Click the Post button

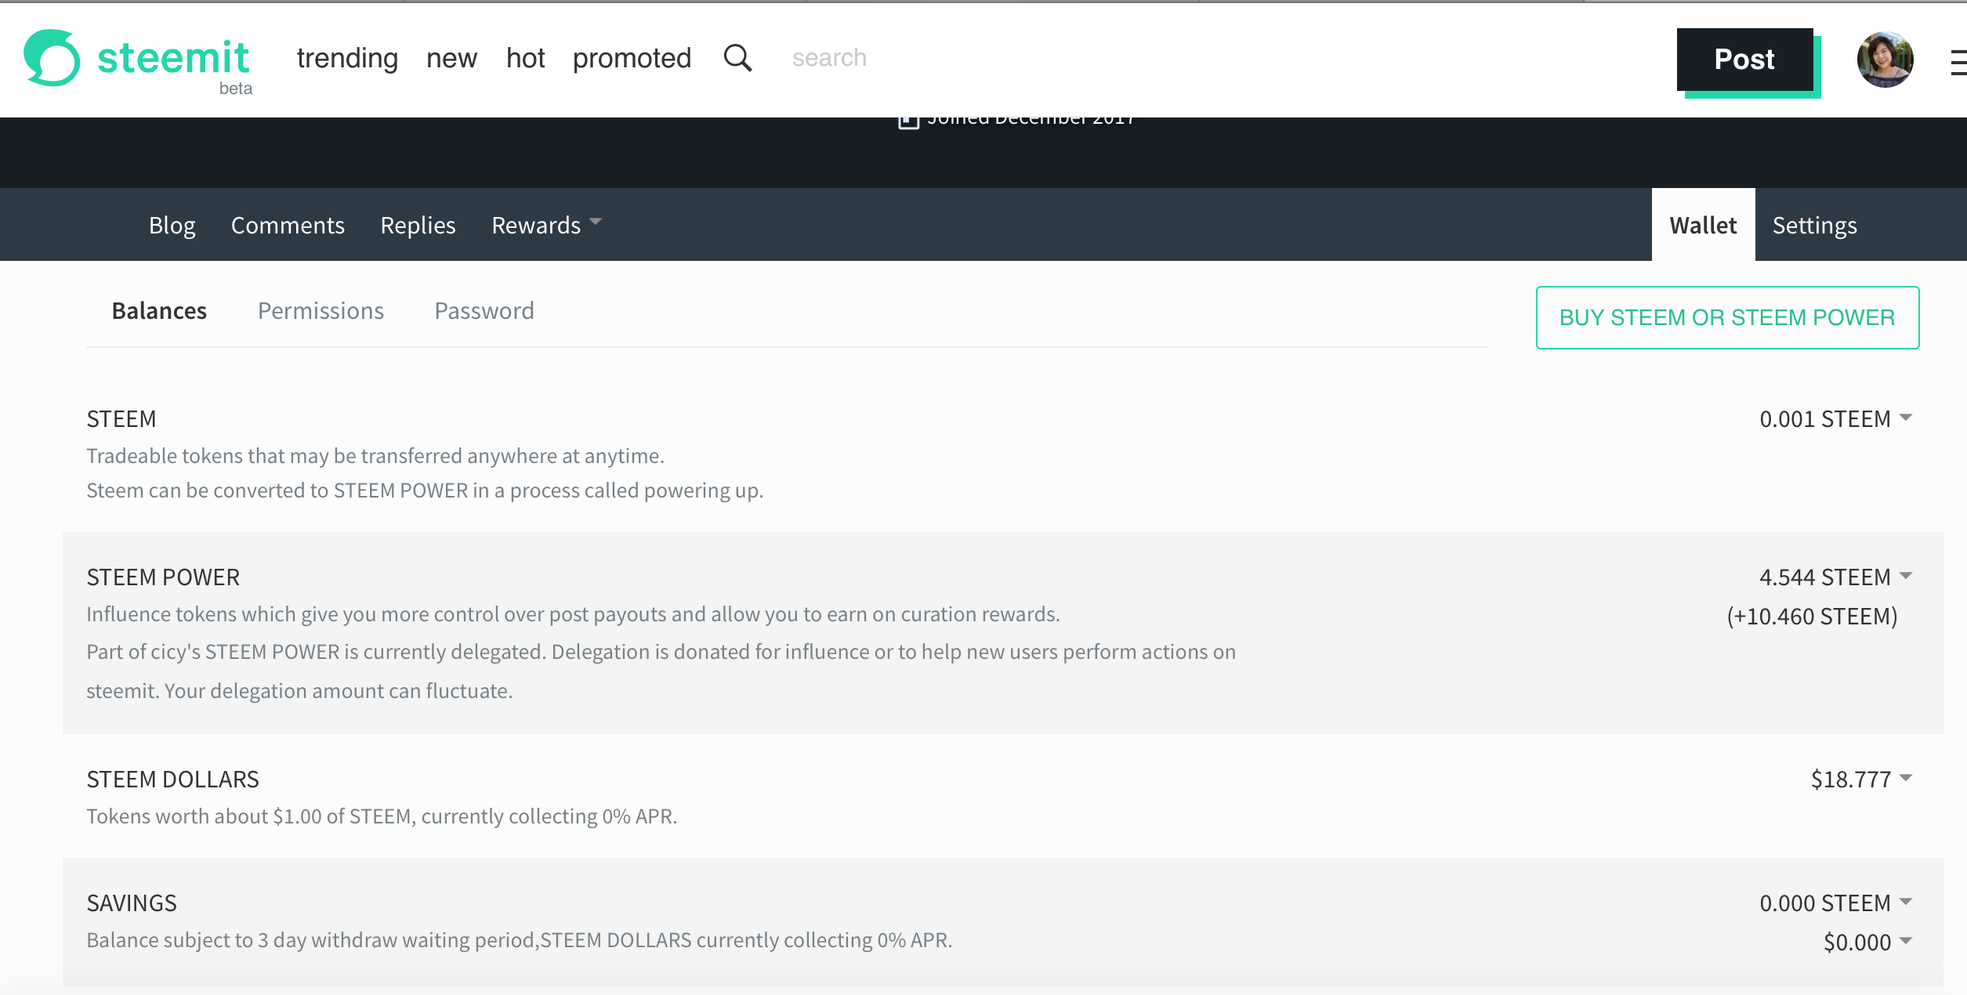[1744, 60]
